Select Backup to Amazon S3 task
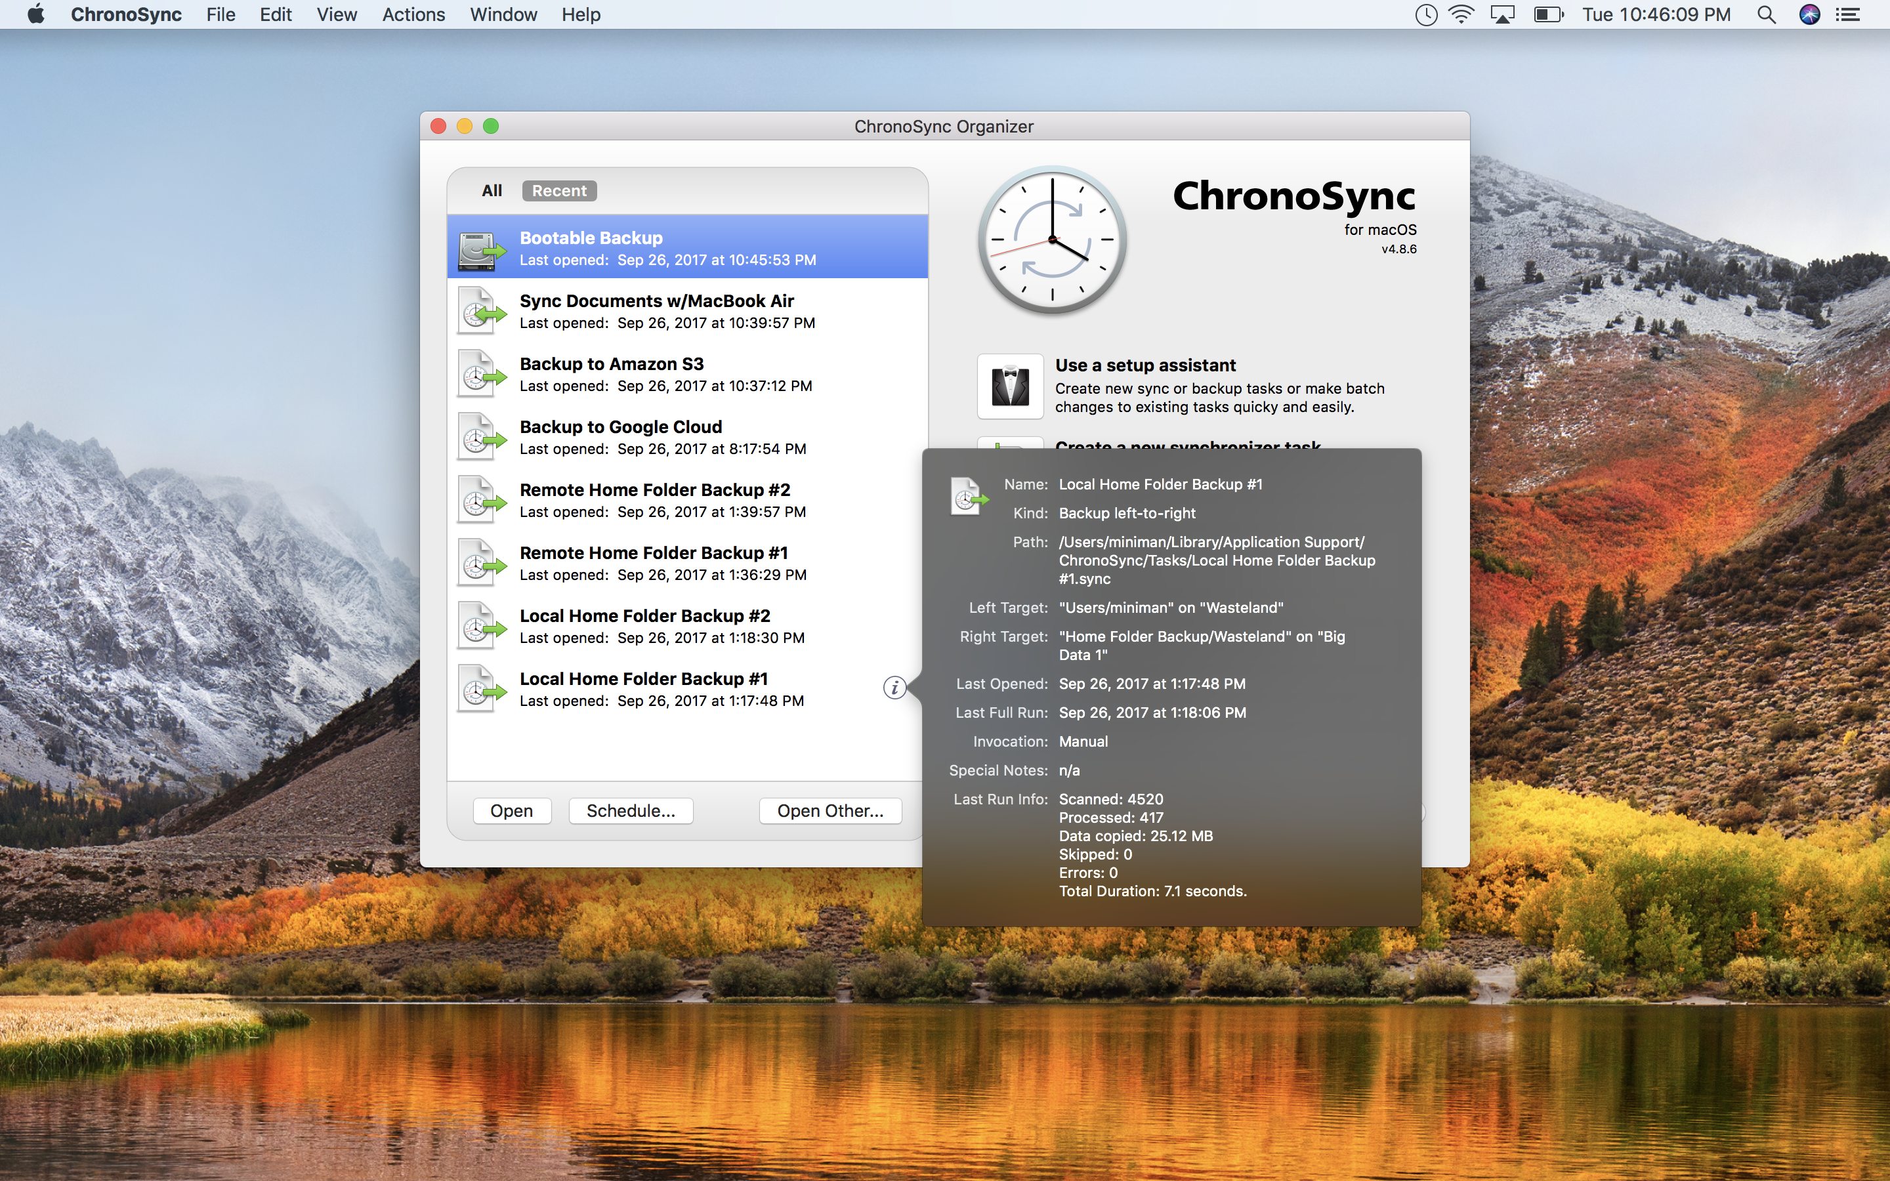This screenshot has width=1890, height=1181. coord(687,374)
